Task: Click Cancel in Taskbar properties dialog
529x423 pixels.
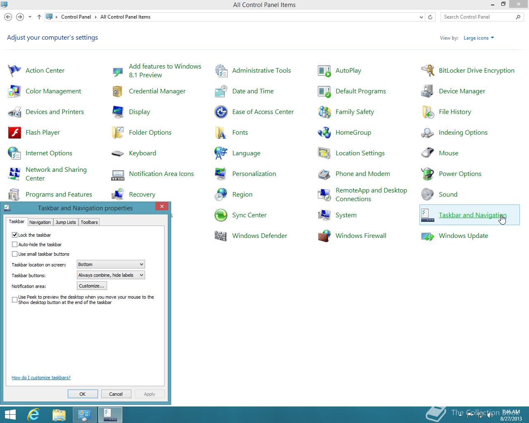Action: tap(116, 394)
